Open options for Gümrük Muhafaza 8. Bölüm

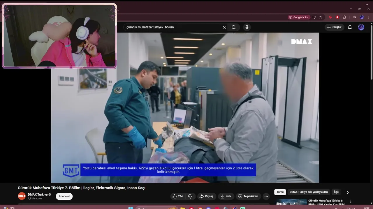click(351, 201)
